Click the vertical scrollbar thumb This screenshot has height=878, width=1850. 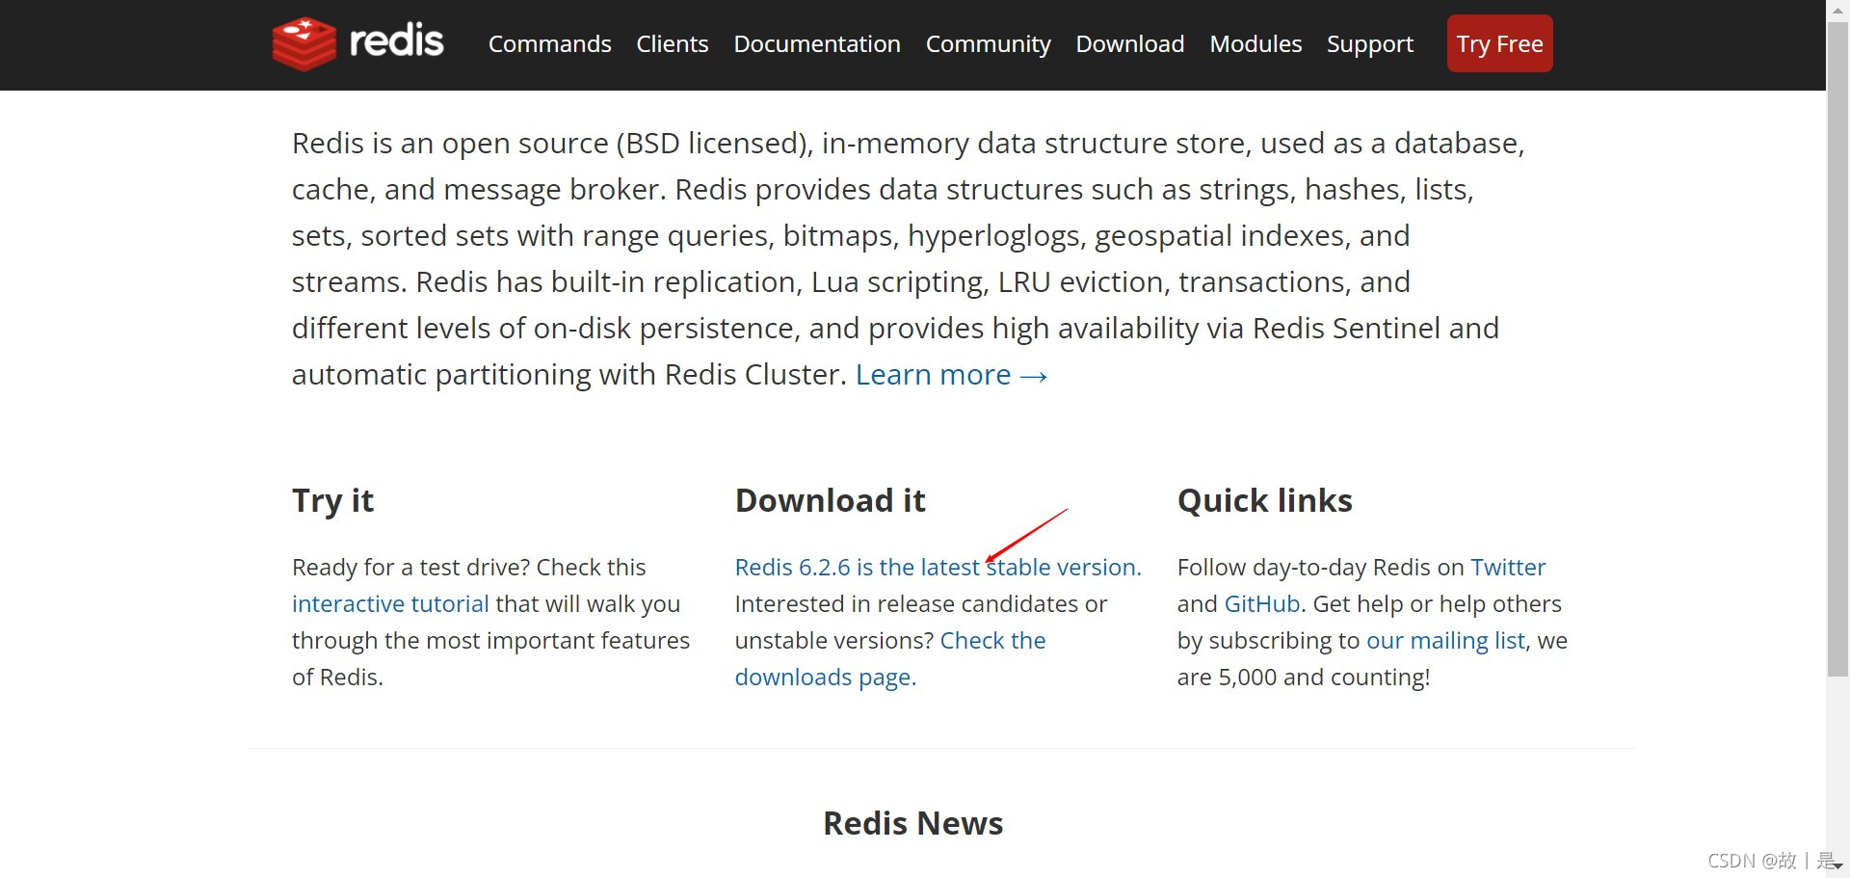point(1837,347)
